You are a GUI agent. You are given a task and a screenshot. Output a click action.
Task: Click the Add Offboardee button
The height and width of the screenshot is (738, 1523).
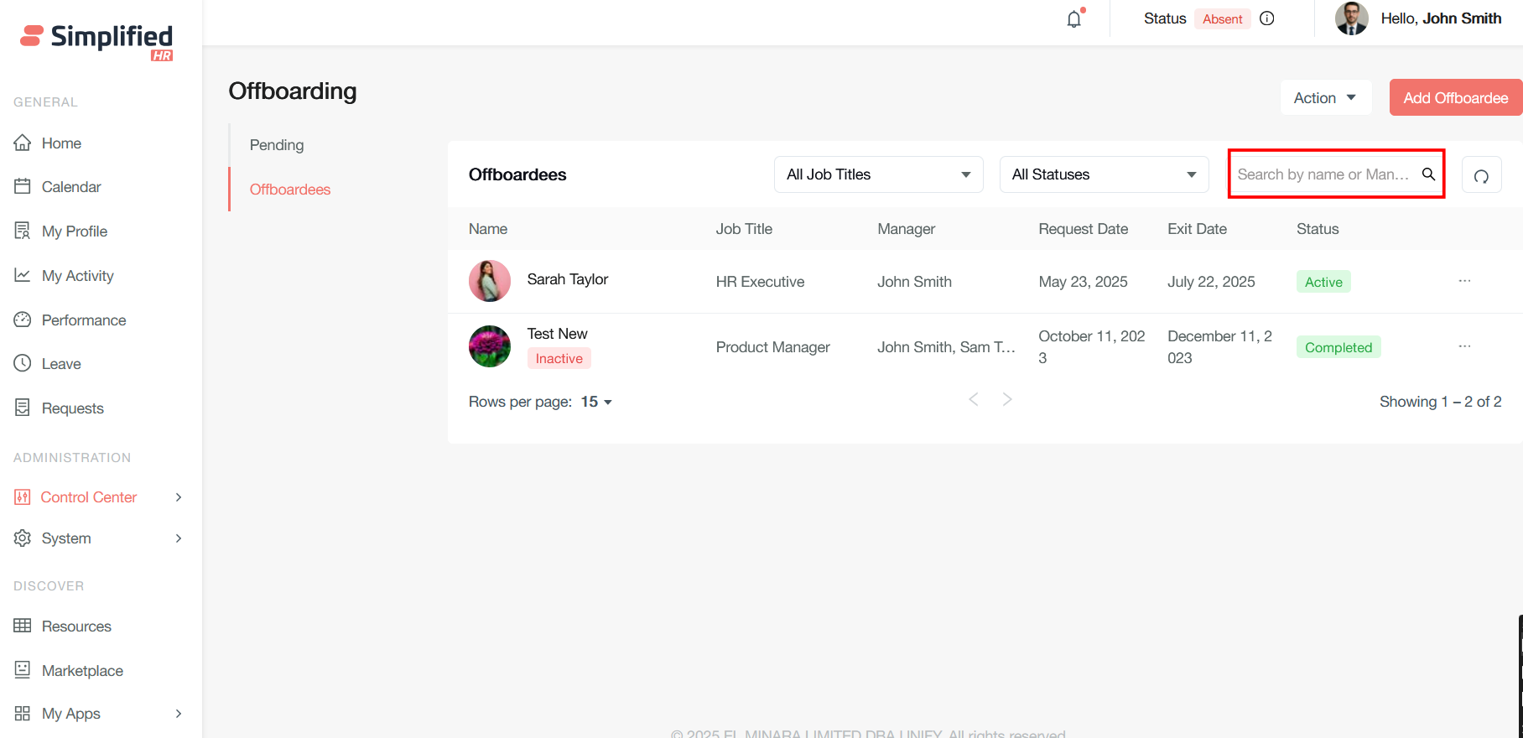coord(1455,98)
